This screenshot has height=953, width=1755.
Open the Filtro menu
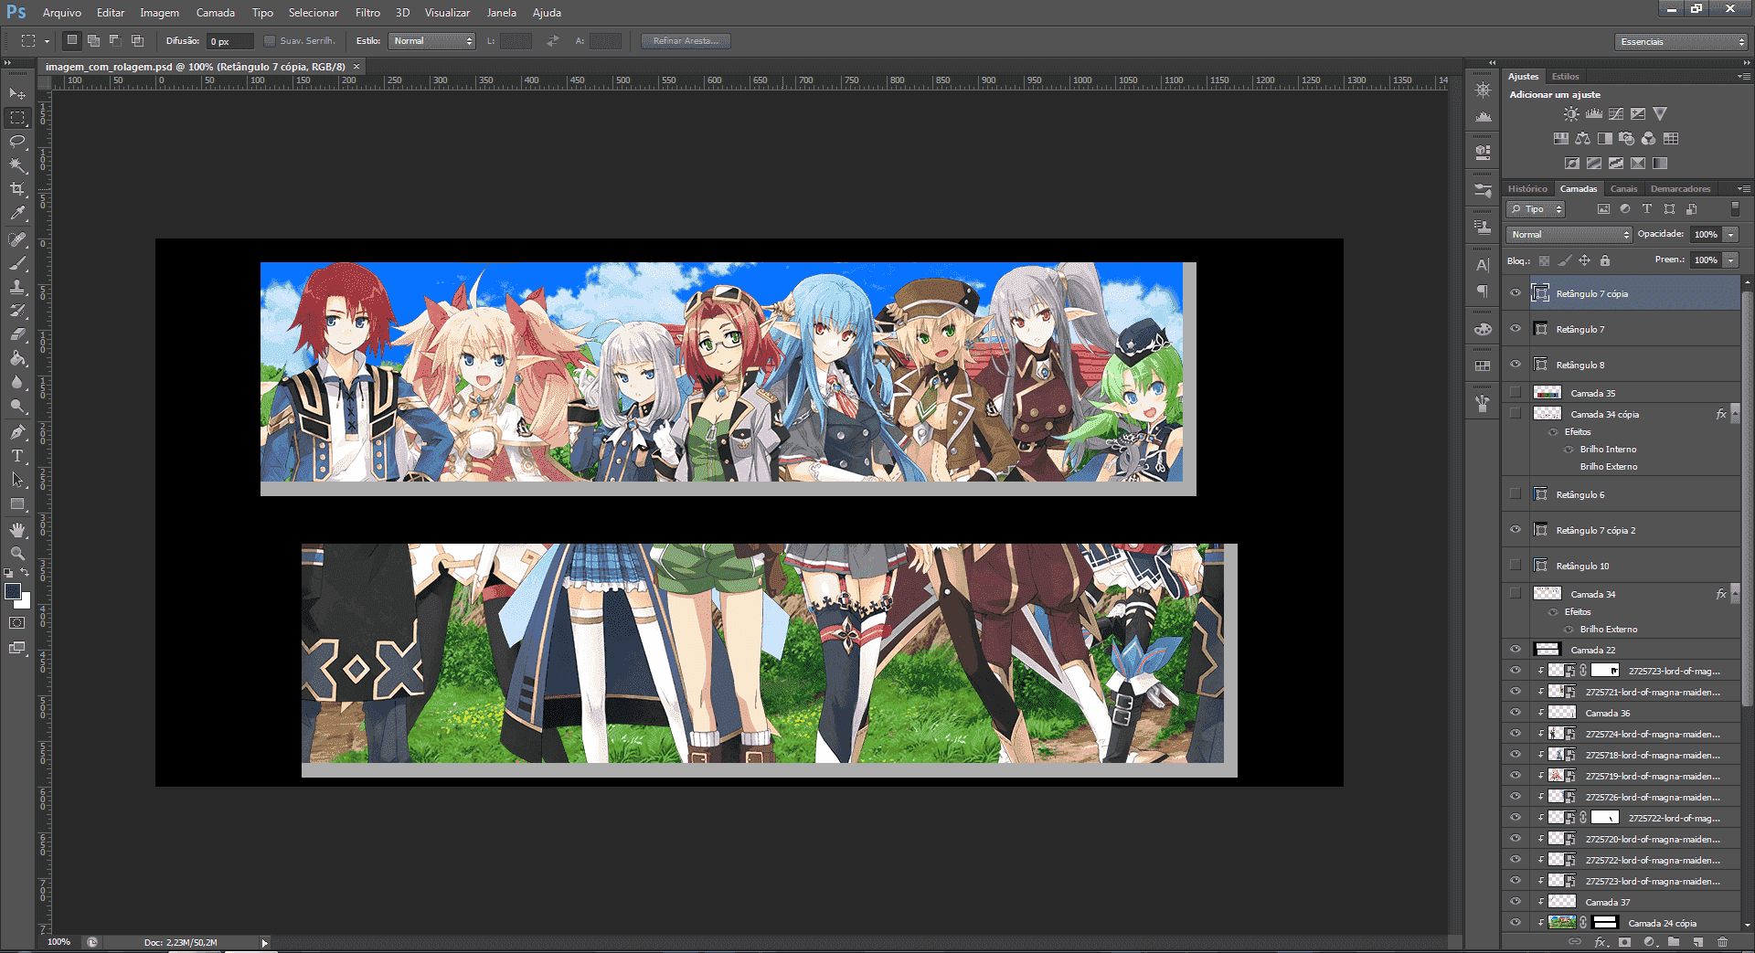367,13
